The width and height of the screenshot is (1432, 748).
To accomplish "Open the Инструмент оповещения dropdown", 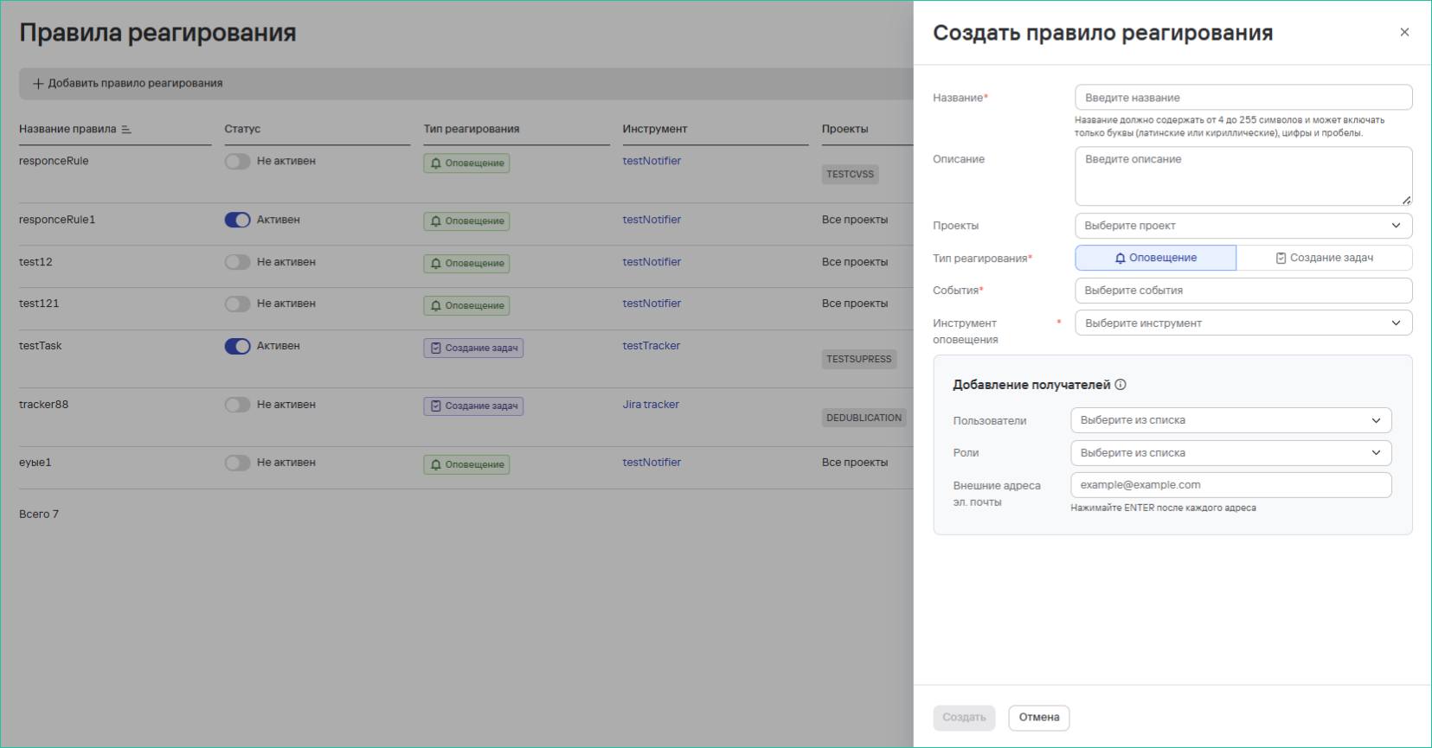I will point(1243,323).
